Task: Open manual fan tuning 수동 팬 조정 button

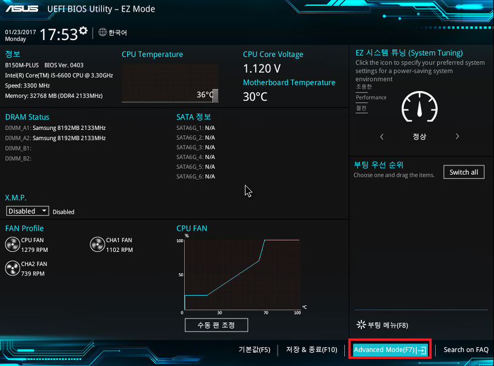Action: (x=216, y=325)
